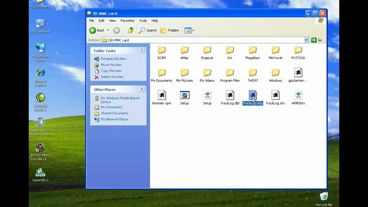Screen dimensions: 368x207
Task: Select the WMPInfo file
Action: click(298, 98)
